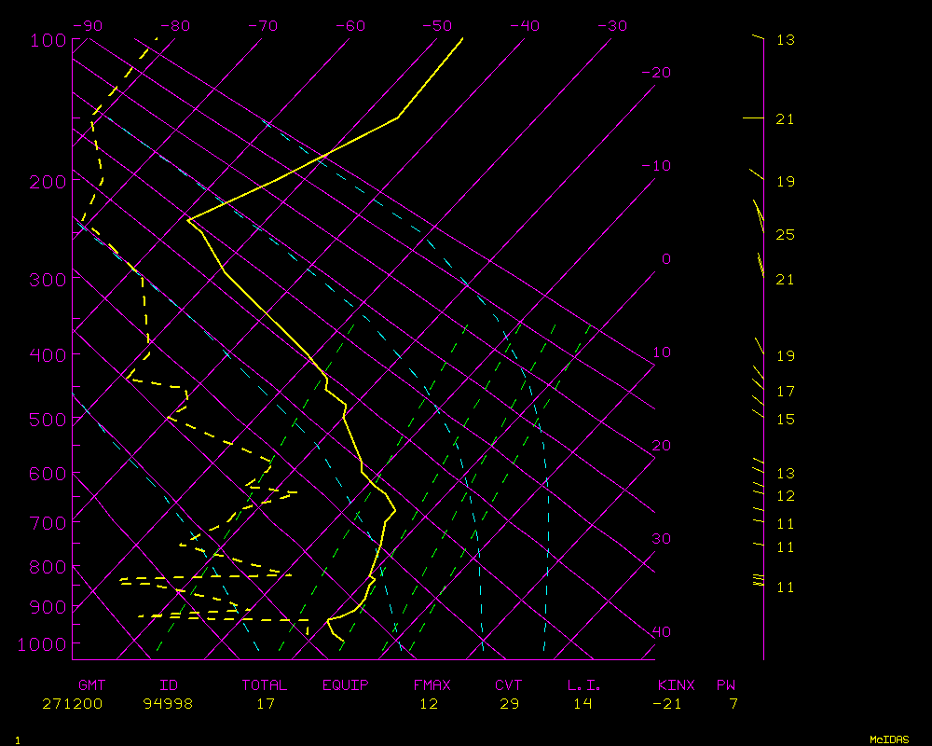Click the CVT header label
Image resolution: width=932 pixels, height=746 pixels.
point(509,685)
